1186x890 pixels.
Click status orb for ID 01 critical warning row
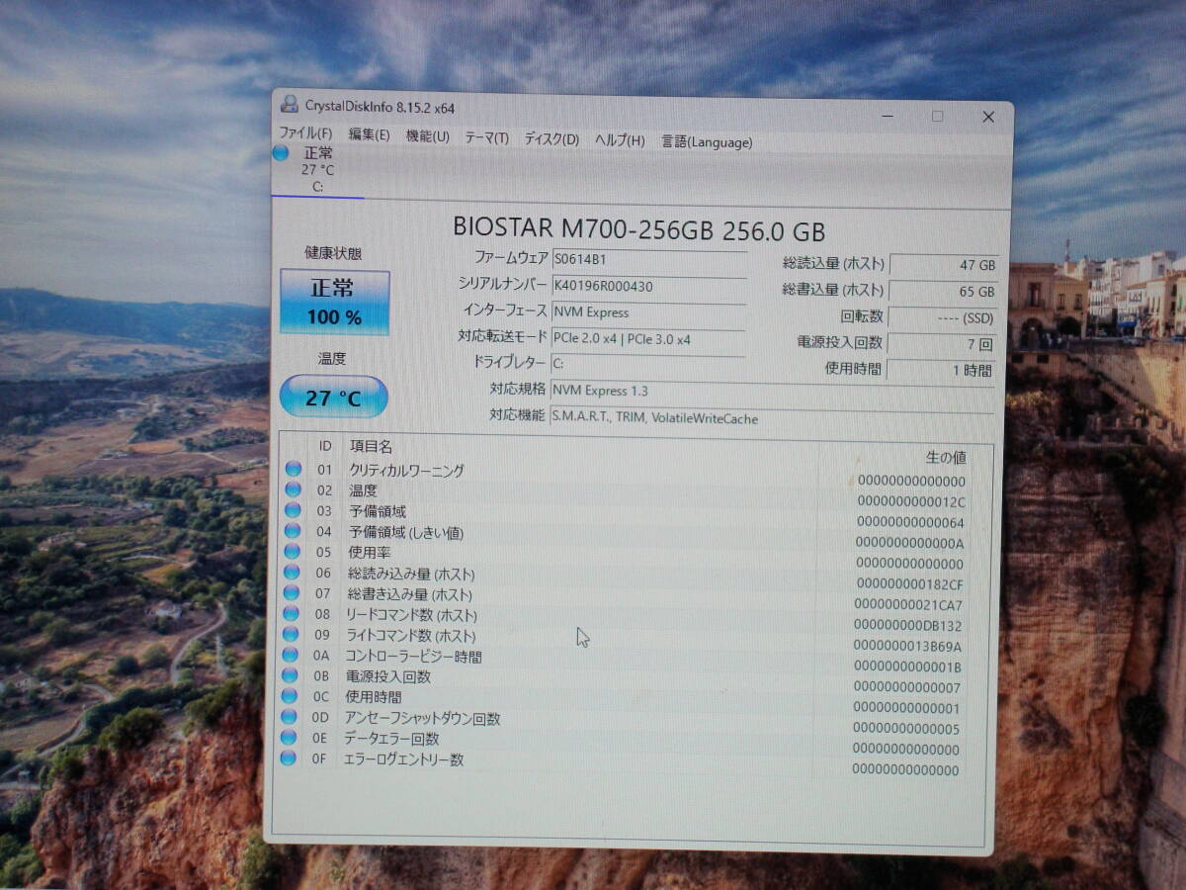(x=293, y=470)
